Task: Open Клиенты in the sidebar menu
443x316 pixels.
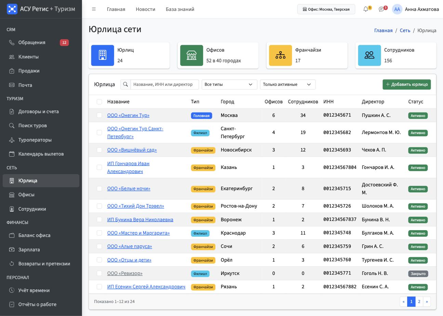Action: (41, 57)
